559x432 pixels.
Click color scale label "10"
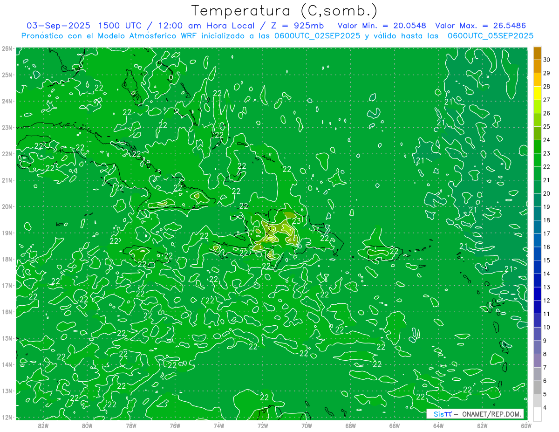[547, 327]
